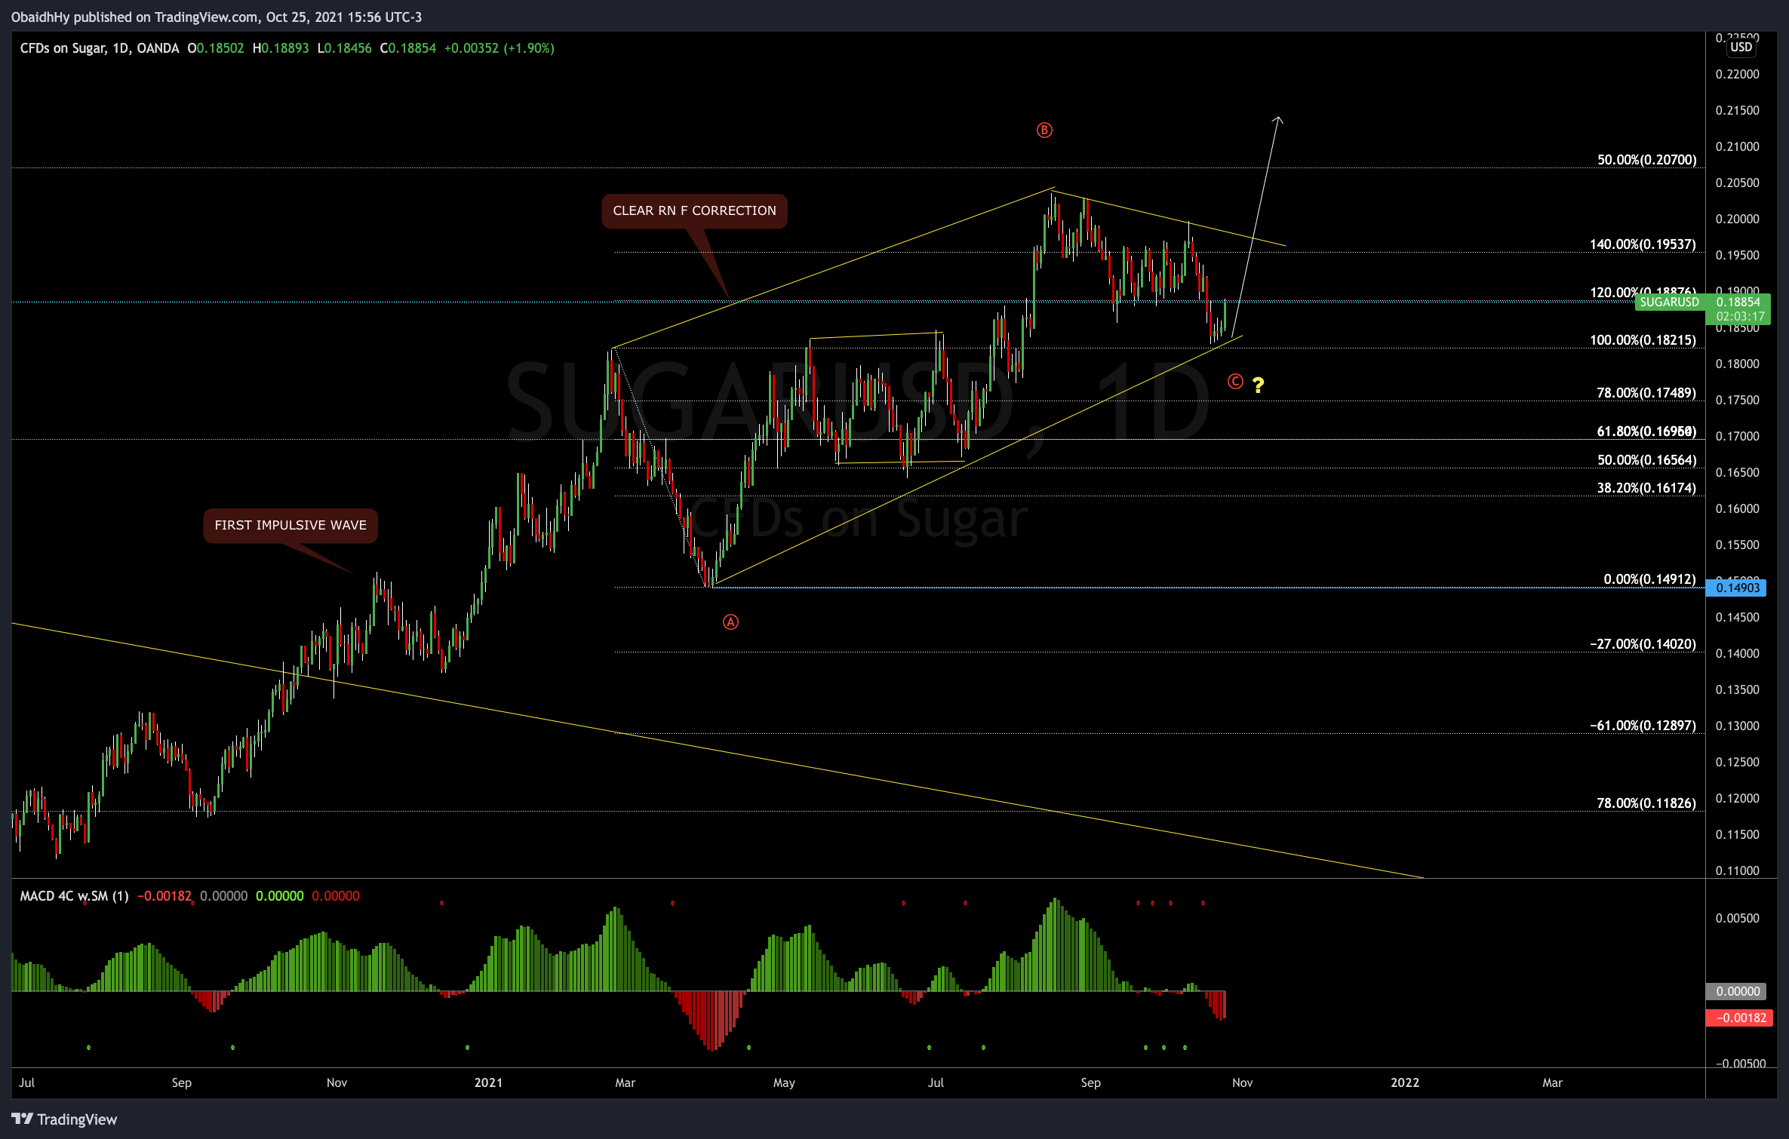This screenshot has width=1789, height=1139.
Task: Click the high value H0.18893
Action: coord(281,48)
